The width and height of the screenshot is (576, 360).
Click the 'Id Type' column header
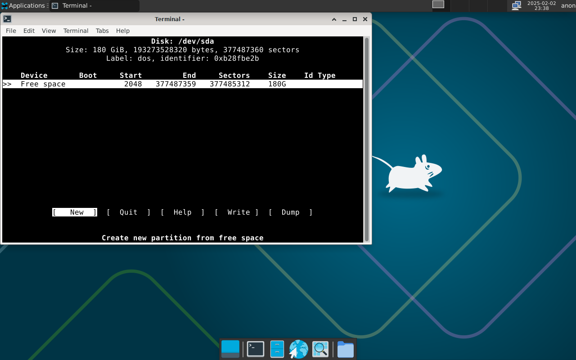point(320,76)
